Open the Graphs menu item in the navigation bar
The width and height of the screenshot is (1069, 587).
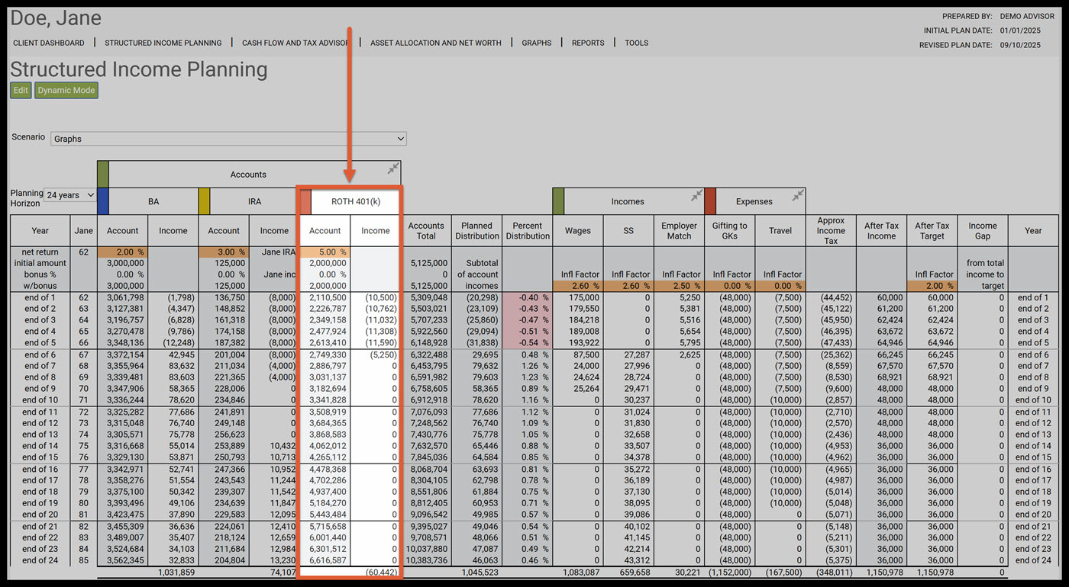click(537, 43)
